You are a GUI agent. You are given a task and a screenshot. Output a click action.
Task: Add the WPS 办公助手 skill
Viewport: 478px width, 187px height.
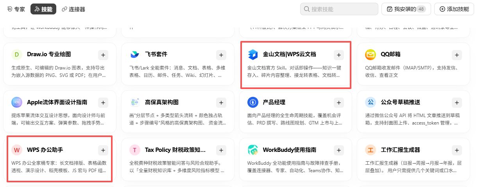(x=103, y=150)
